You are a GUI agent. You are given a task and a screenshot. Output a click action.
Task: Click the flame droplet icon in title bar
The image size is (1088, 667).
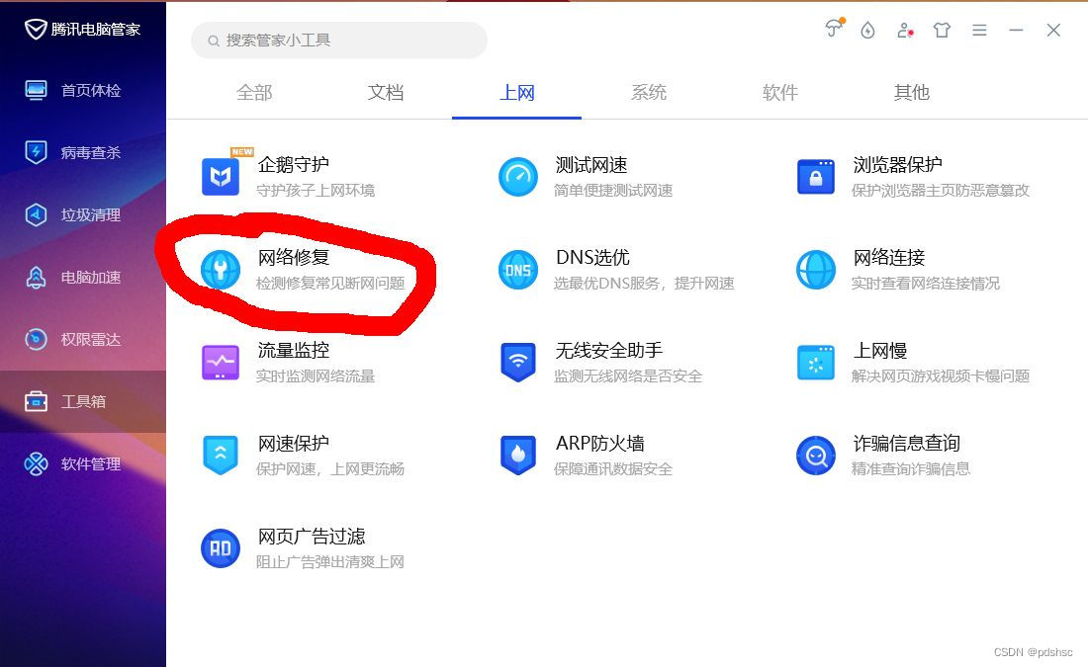[x=868, y=30]
